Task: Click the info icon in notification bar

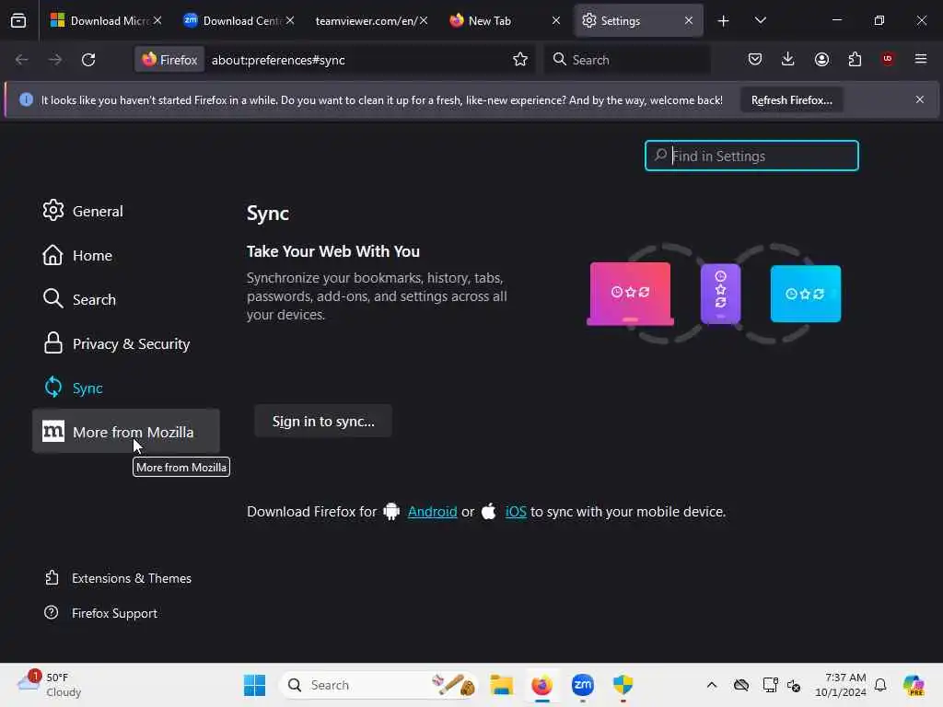Action: tap(26, 99)
